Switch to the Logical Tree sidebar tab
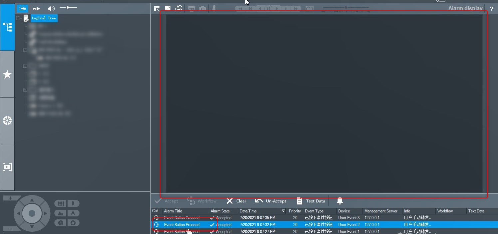498x234 pixels. [7, 27]
